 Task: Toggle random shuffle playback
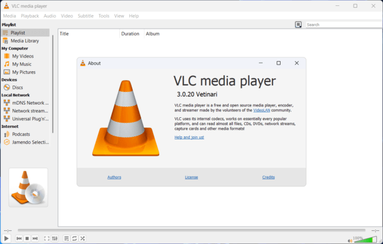[83, 239]
